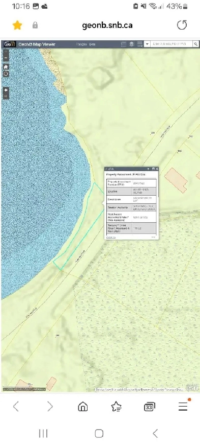The height and width of the screenshot is (447, 200).
Task: Tap the browser back arrow
Action: click(x=16, y=406)
